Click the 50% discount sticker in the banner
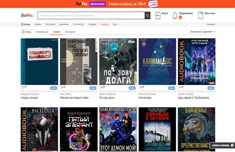 point(153,4)
